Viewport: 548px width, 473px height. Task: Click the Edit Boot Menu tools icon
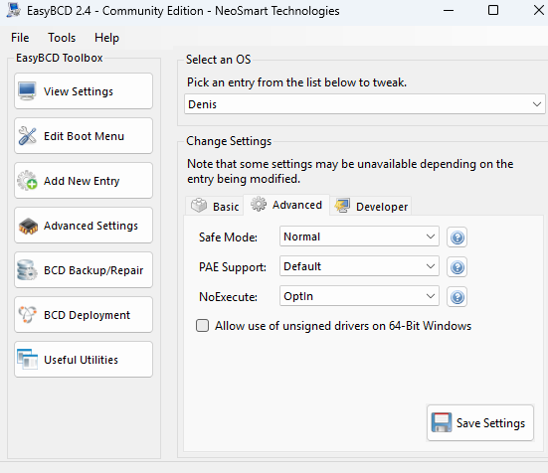pyautogui.click(x=27, y=136)
